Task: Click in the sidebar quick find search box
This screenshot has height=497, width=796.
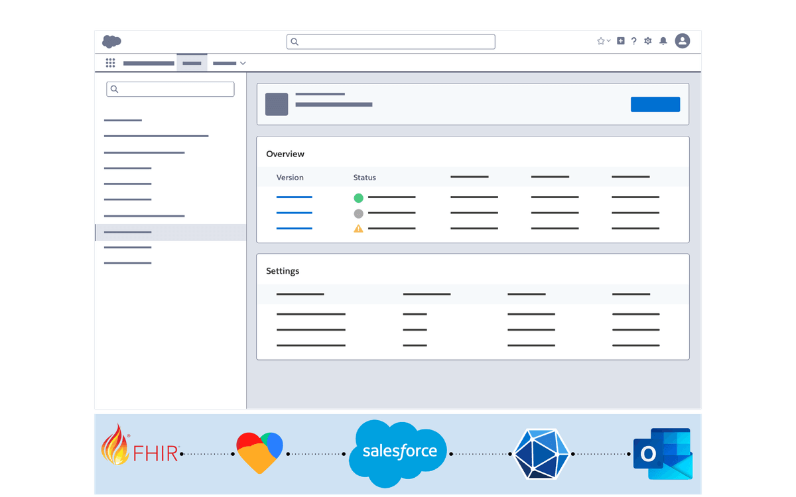Action: (x=170, y=89)
